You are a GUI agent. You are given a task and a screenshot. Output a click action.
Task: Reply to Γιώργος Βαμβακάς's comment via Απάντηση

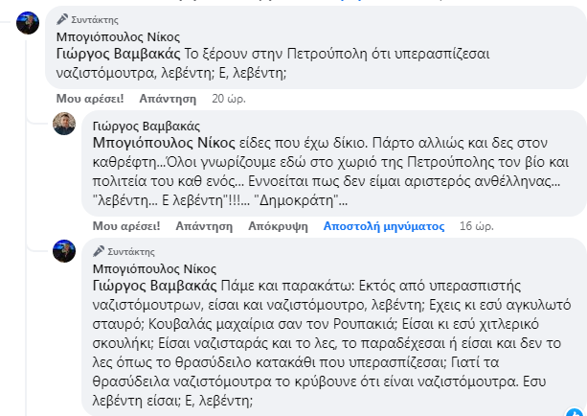tap(204, 226)
